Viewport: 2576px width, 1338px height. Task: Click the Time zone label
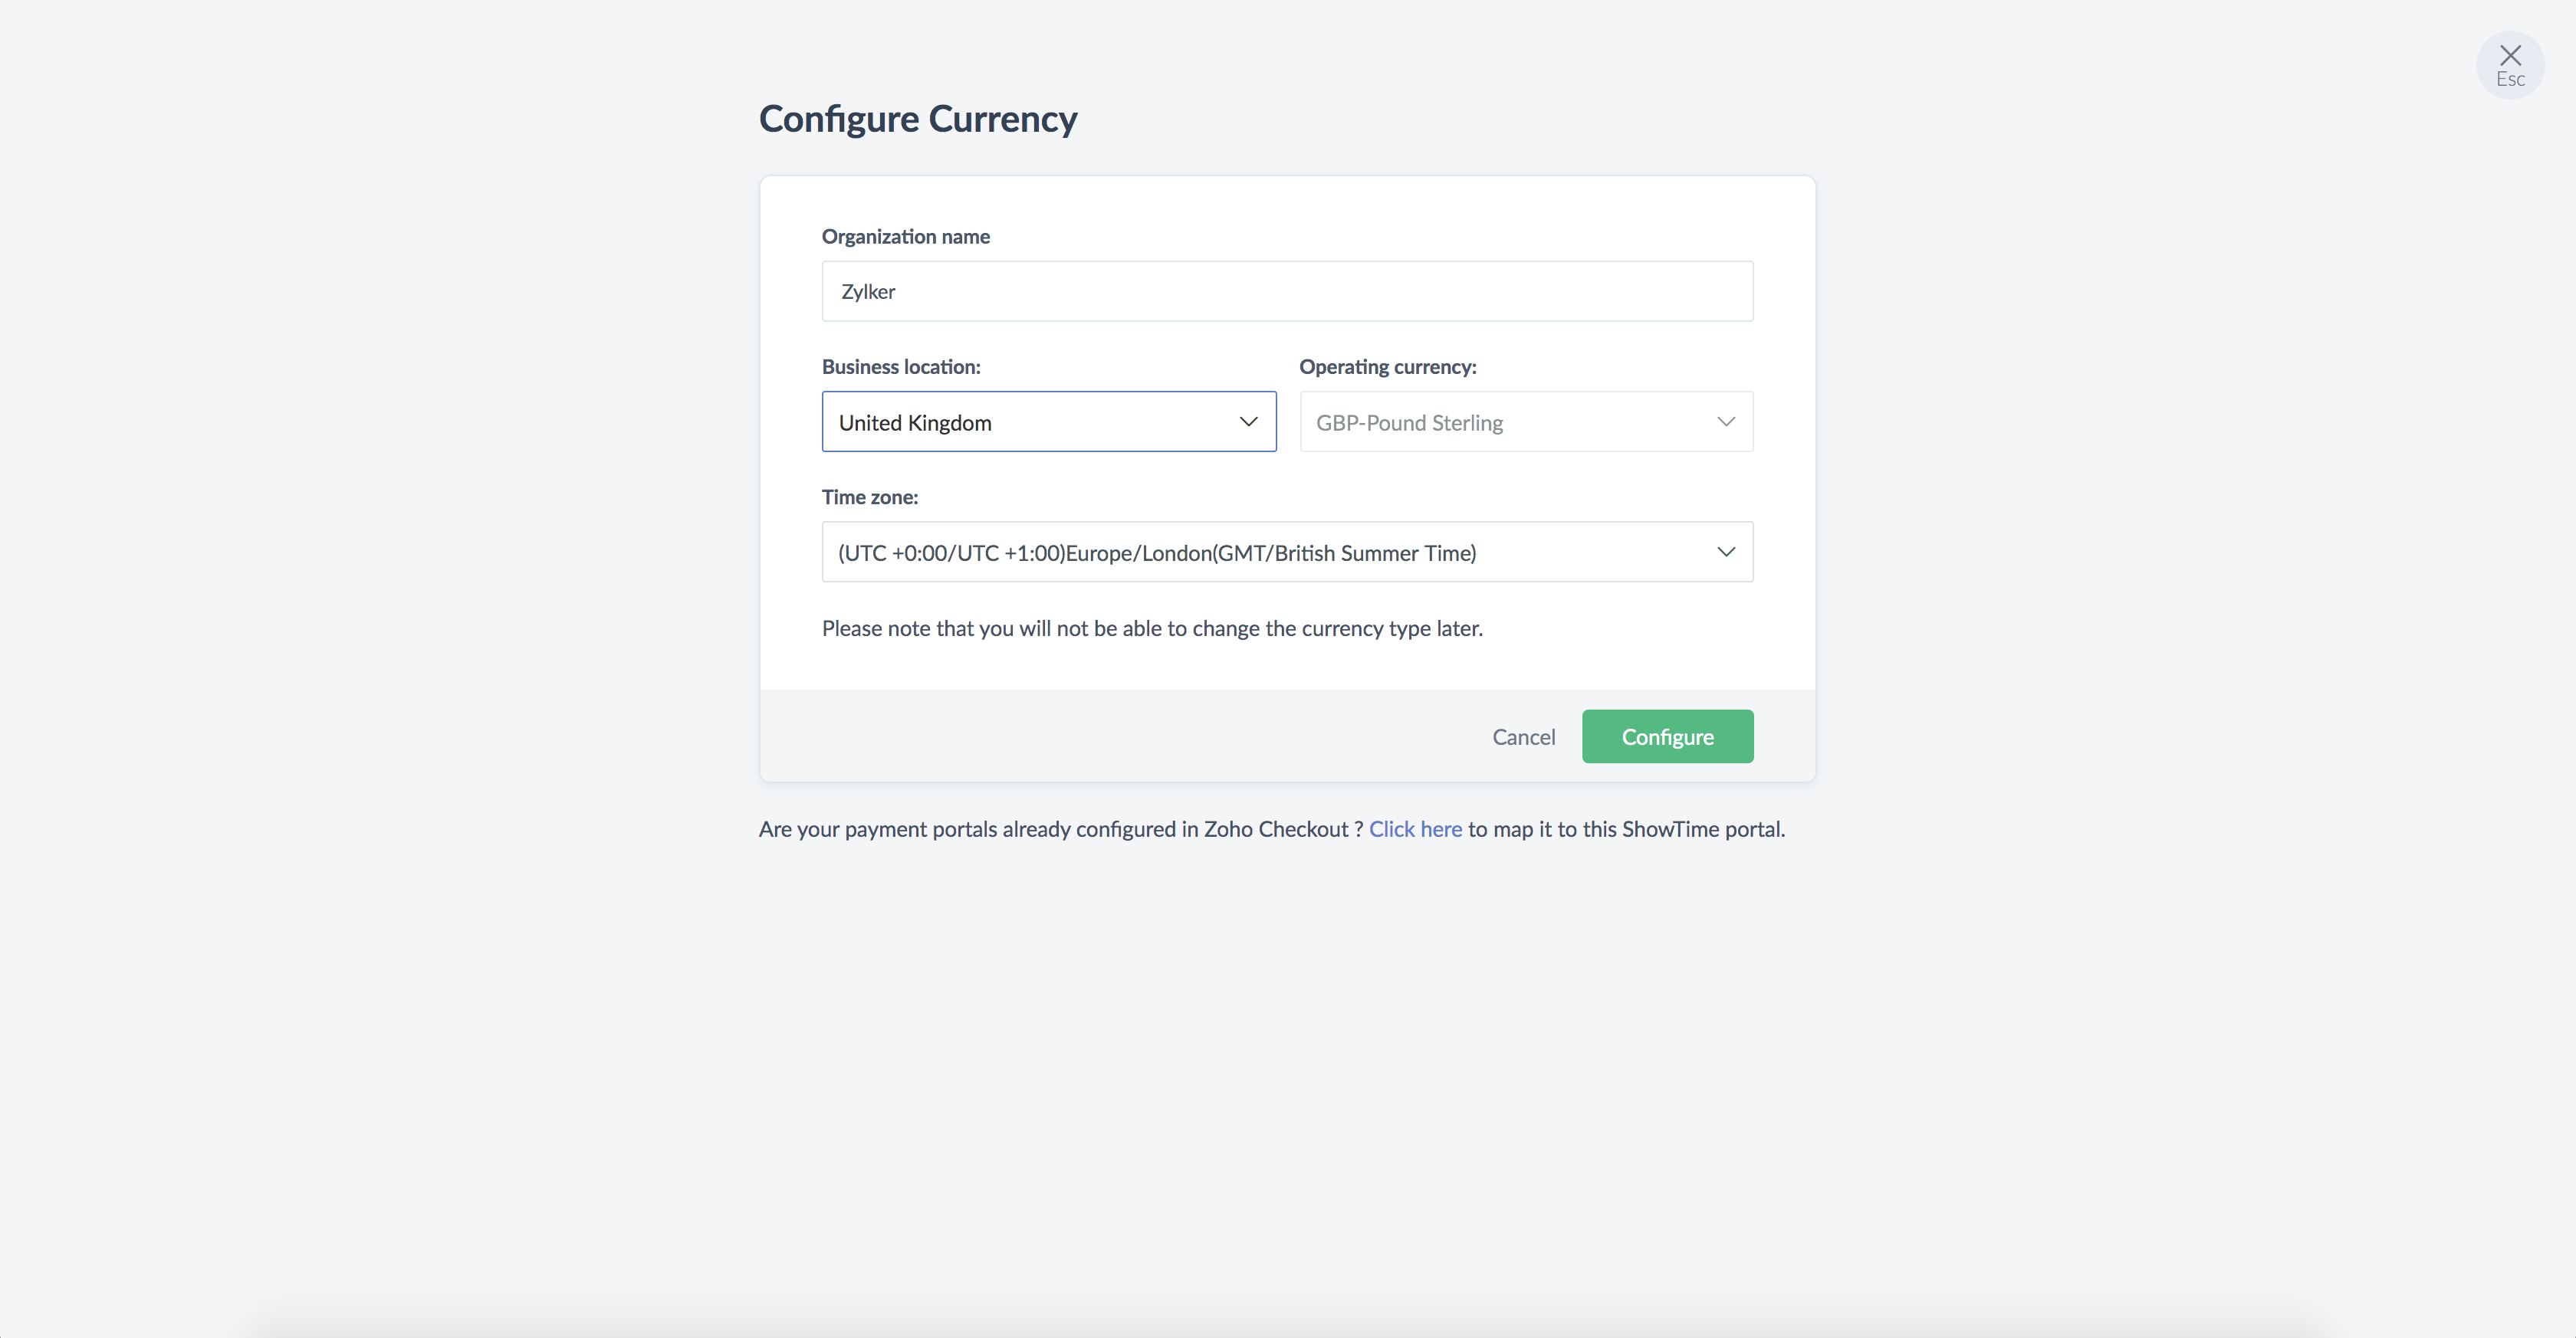869,497
